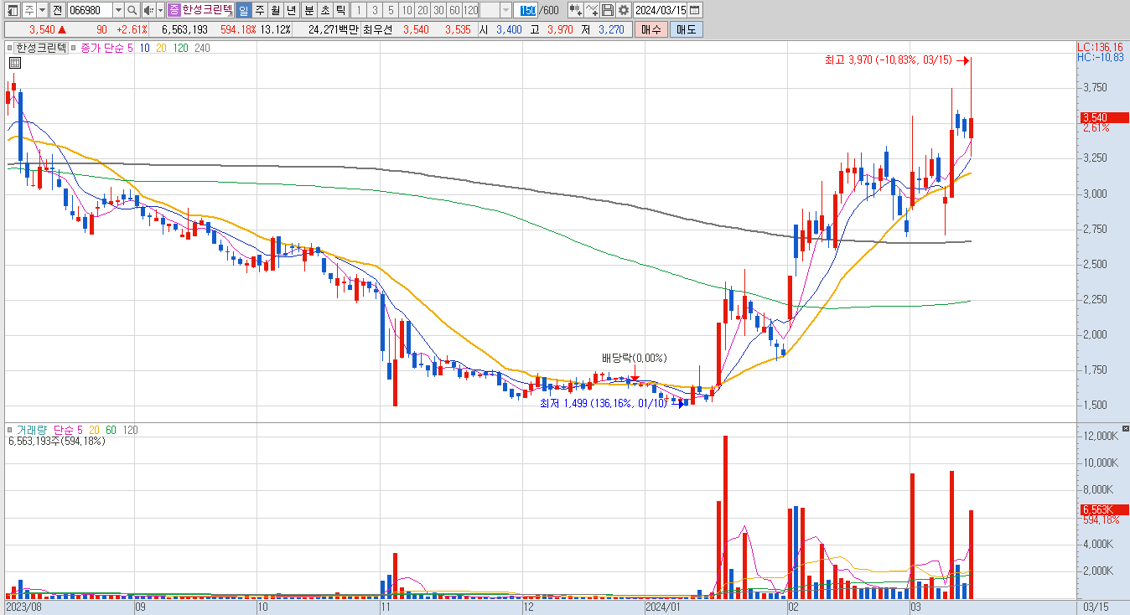Select the 분 minute period
1130x615 pixels.
pos(309,10)
